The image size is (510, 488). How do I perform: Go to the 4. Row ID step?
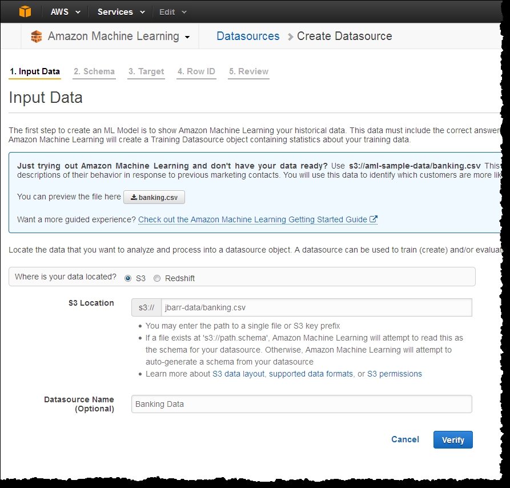pos(196,71)
